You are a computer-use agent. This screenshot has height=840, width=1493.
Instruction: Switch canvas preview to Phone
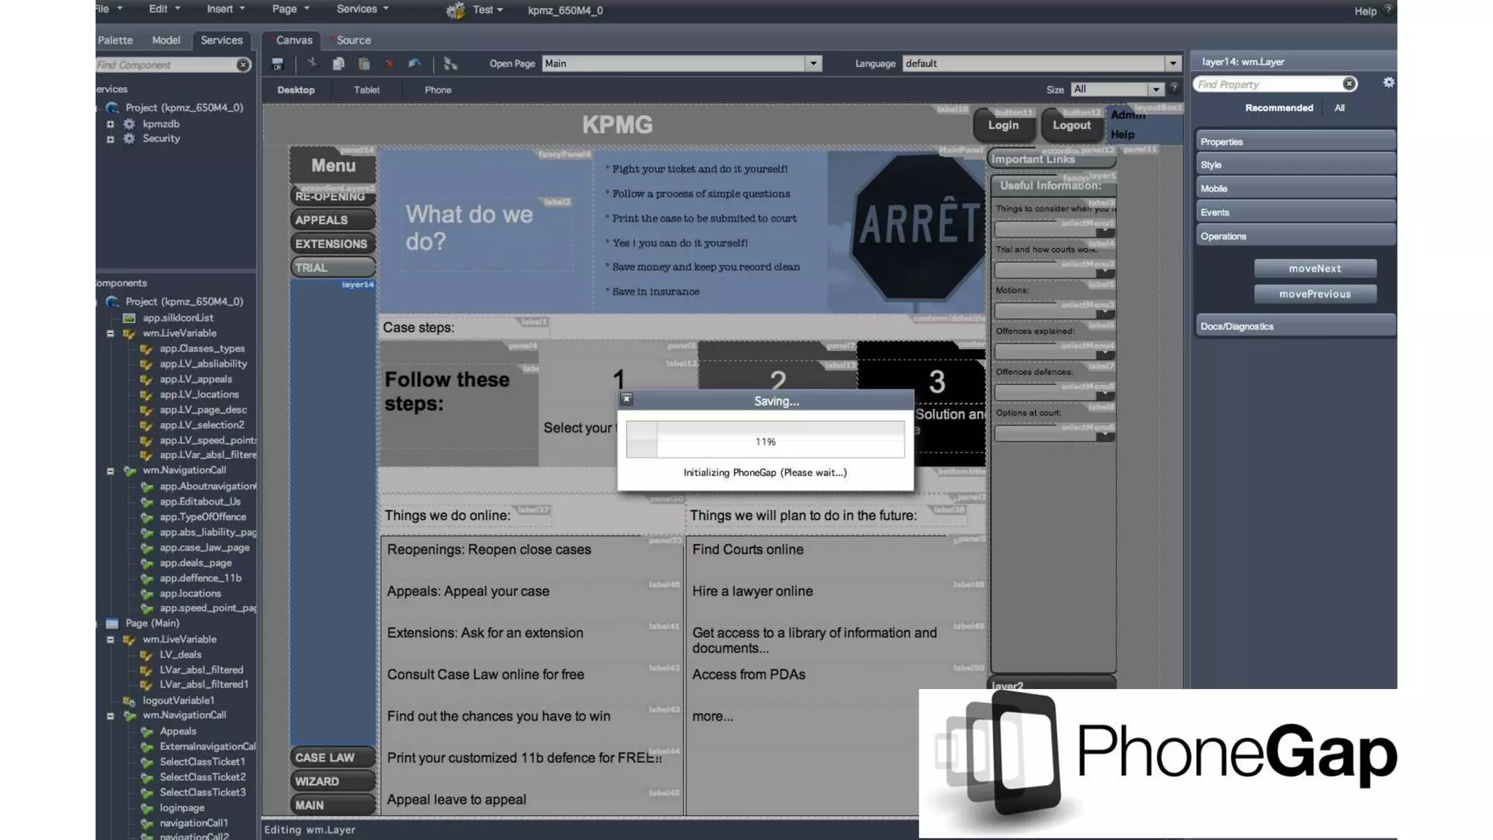[x=437, y=90]
